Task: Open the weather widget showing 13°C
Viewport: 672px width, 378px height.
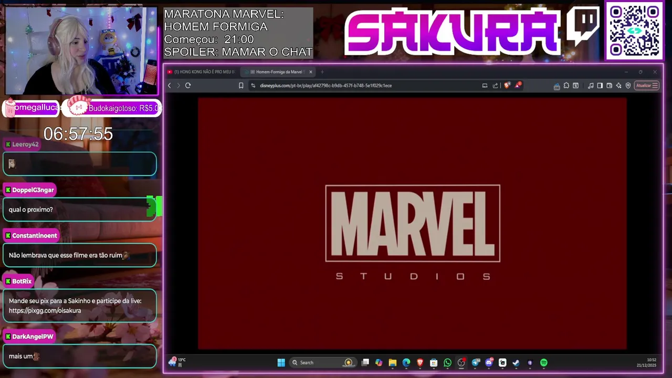Action: coord(177,362)
